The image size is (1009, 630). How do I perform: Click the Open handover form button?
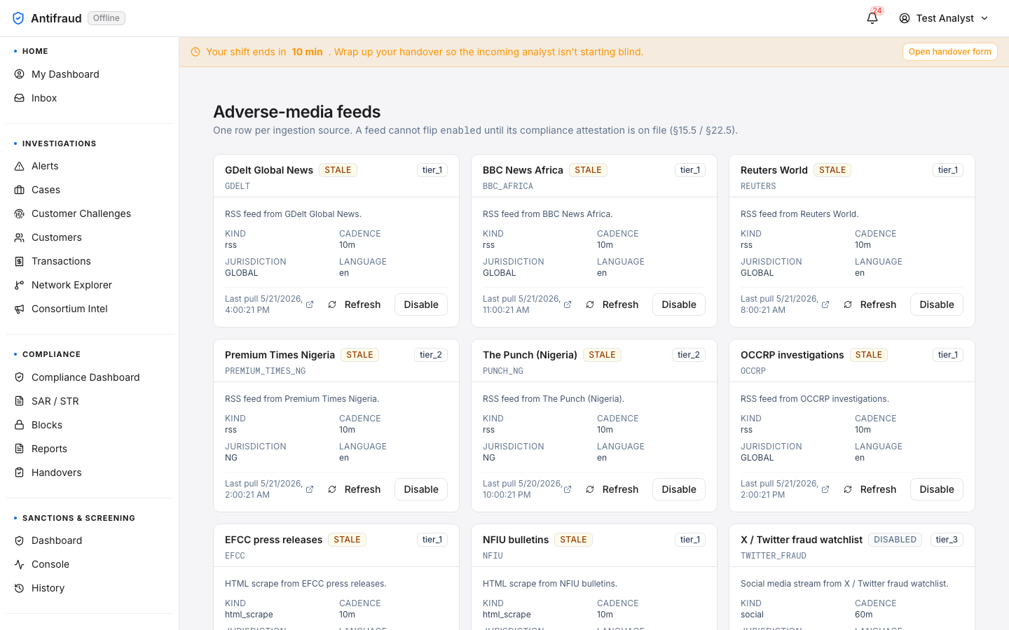pos(949,52)
